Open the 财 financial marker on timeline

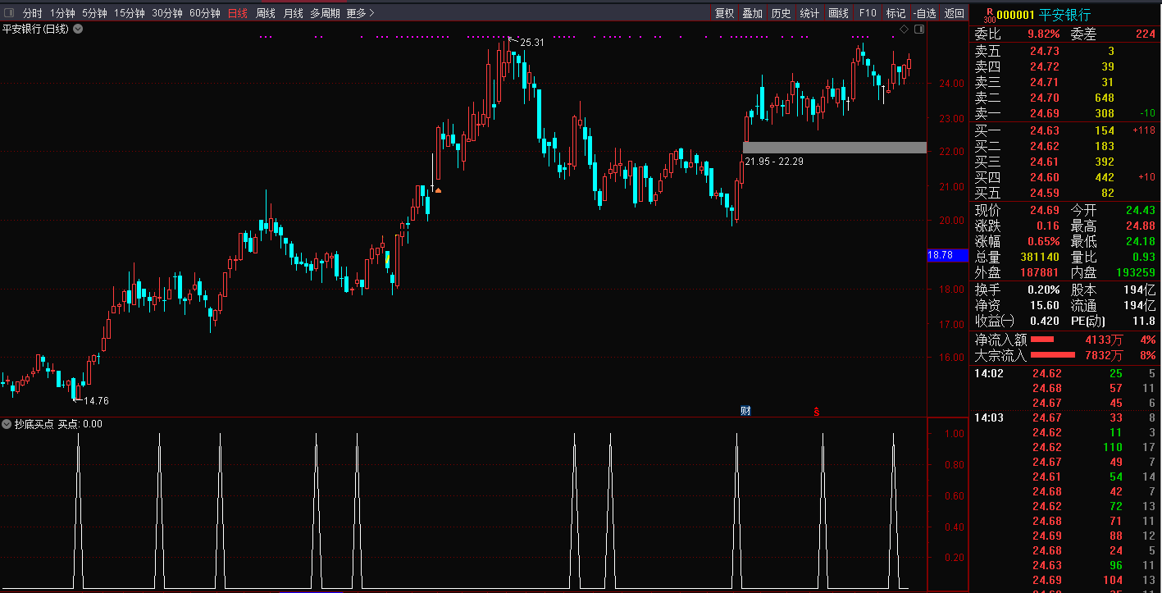pos(745,410)
